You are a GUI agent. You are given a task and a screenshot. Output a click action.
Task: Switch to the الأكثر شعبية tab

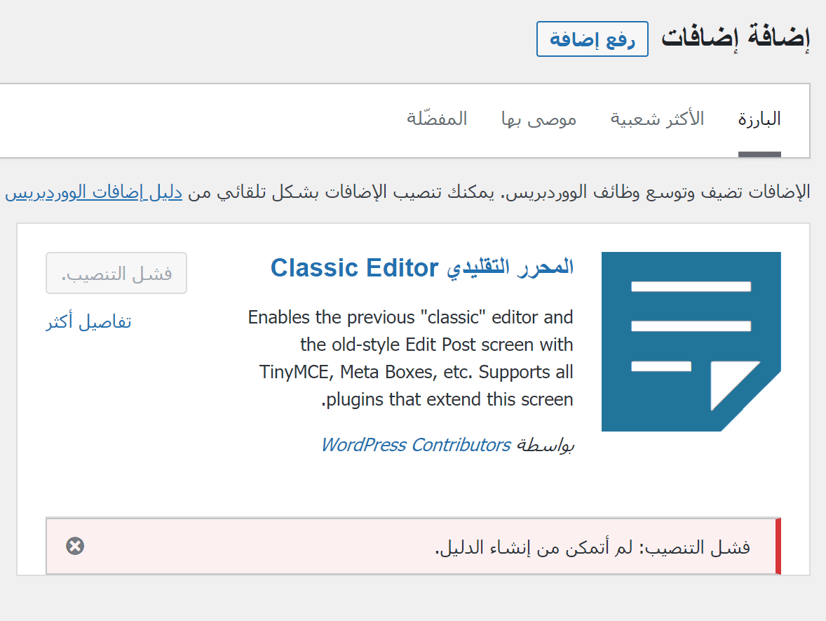(657, 119)
